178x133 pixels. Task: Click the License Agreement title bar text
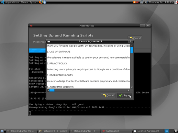coord(90,41)
